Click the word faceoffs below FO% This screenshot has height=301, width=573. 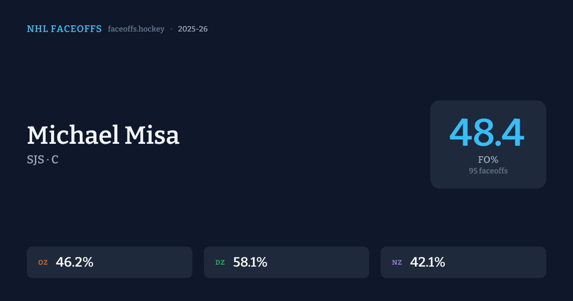(493, 171)
